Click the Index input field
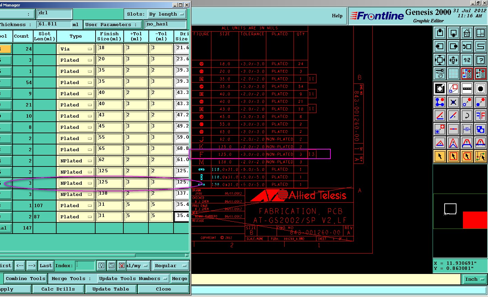The image size is (488, 297). 85,265
